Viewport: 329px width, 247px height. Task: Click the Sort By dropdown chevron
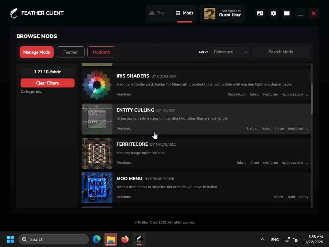[246, 52]
